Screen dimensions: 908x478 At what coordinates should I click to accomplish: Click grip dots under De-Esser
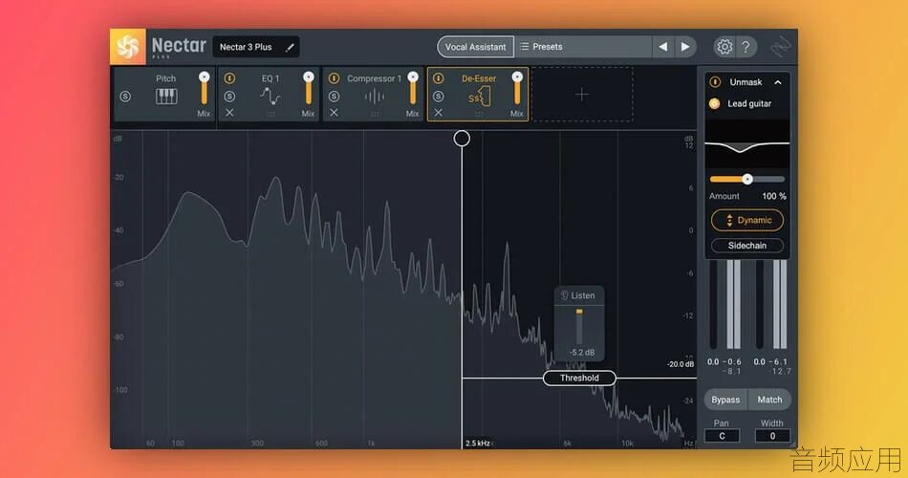click(479, 114)
